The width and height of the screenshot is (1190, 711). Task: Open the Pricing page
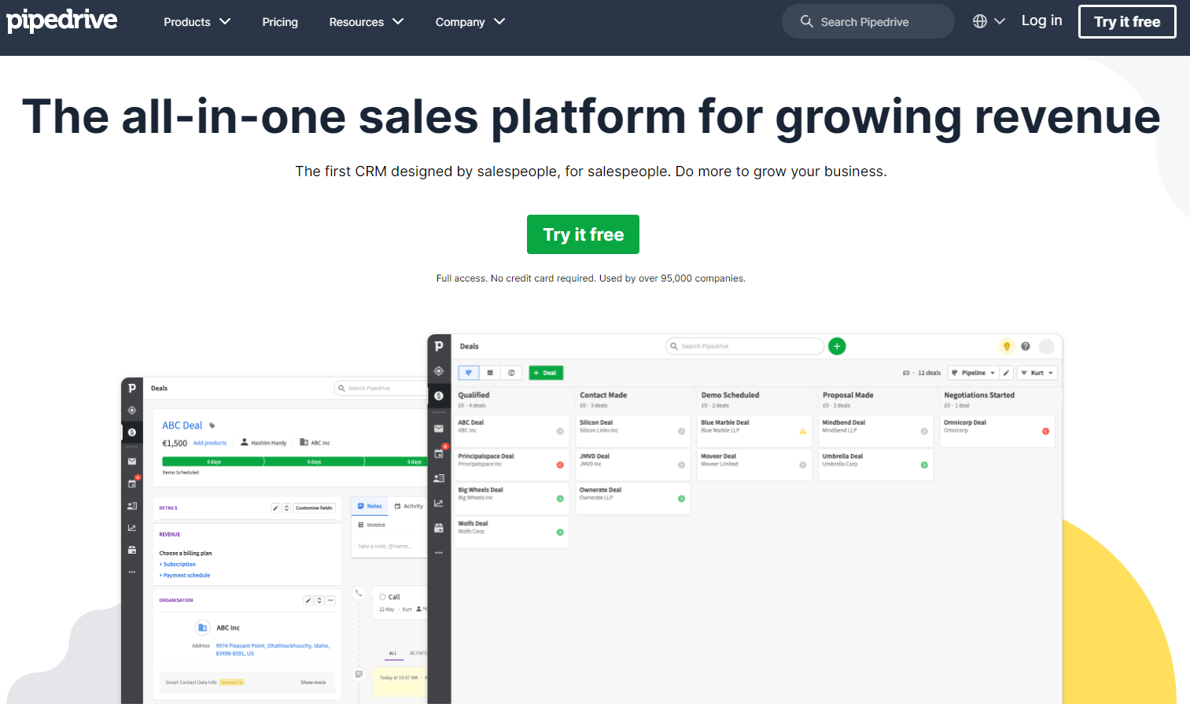(280, 22)
